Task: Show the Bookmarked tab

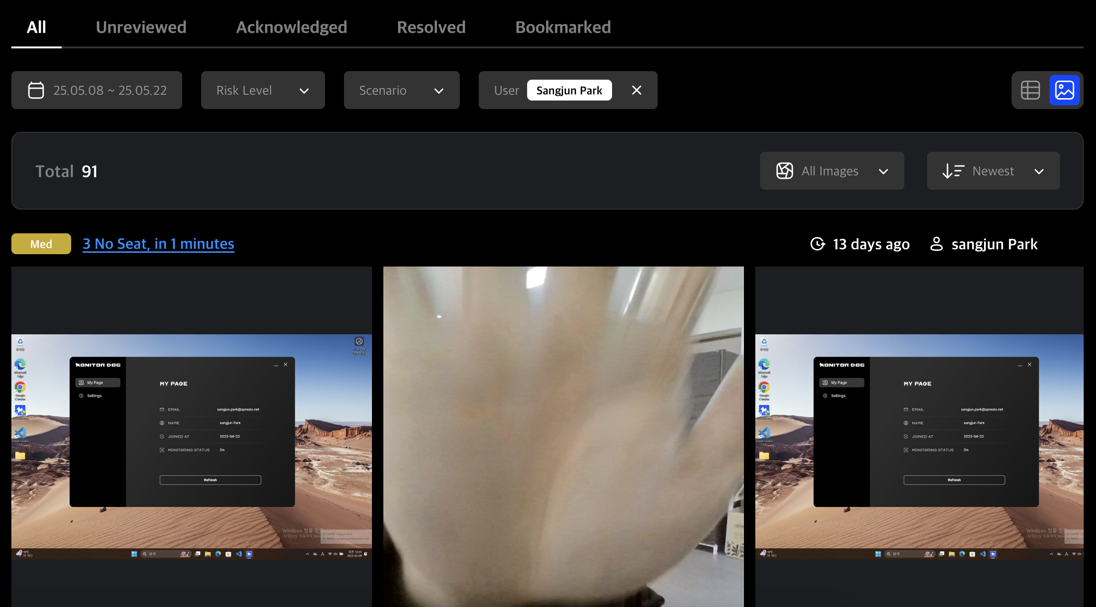Action: point(563,27)
